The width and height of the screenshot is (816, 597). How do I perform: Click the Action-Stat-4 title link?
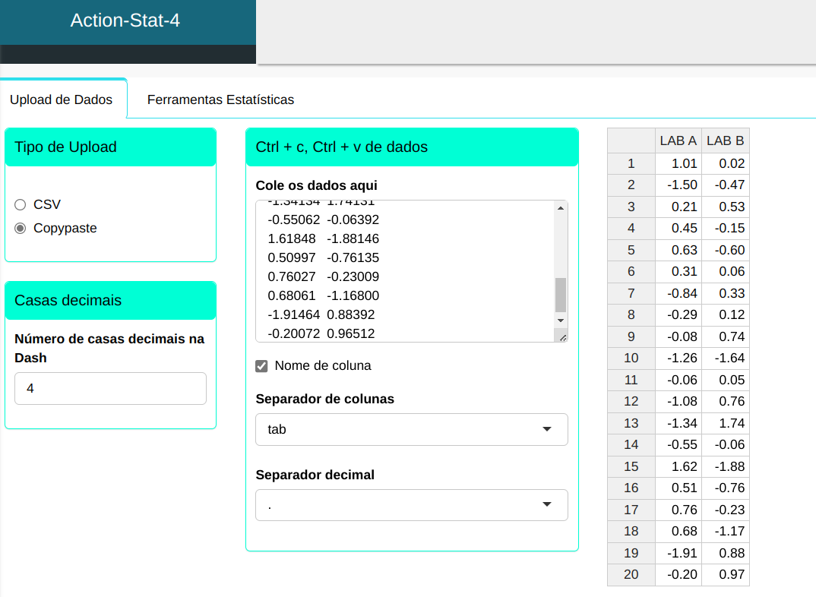(125, 21)
